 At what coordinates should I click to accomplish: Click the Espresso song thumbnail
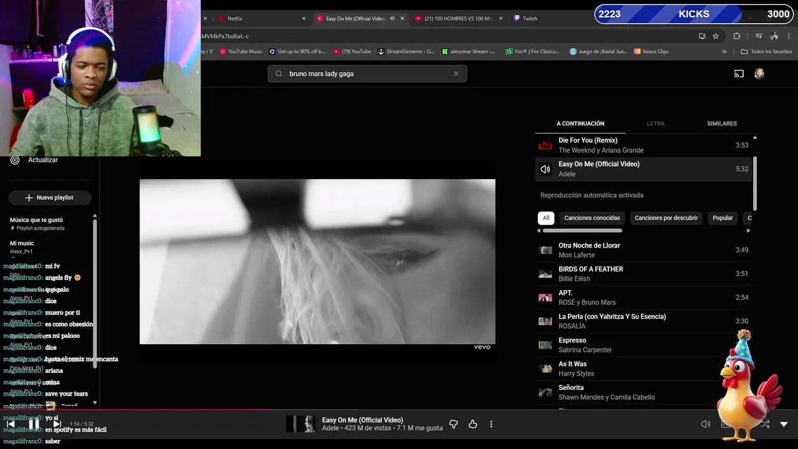546,345
